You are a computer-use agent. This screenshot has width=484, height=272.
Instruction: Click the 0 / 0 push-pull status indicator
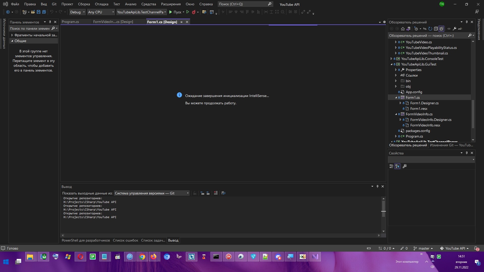click(386, 248)
